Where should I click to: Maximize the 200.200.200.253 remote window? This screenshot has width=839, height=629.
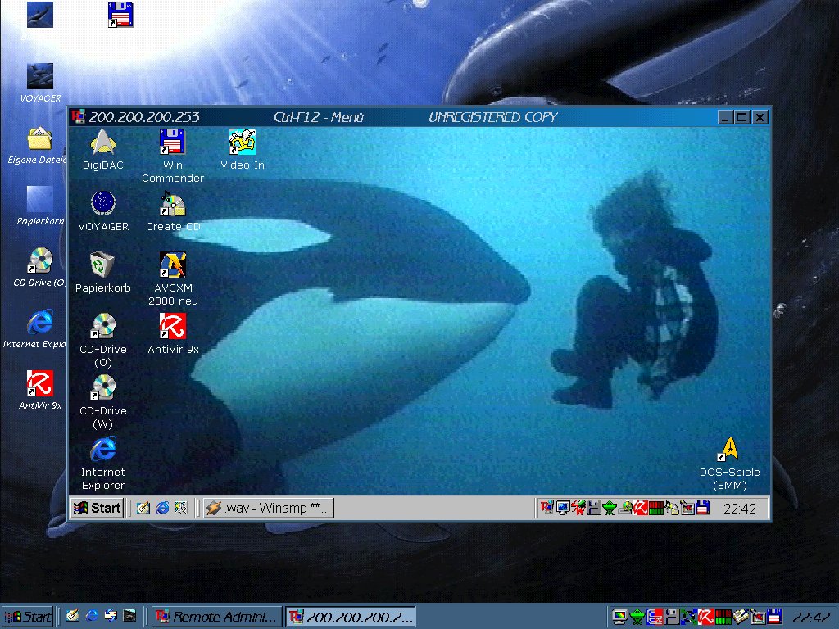coord(742,117)
